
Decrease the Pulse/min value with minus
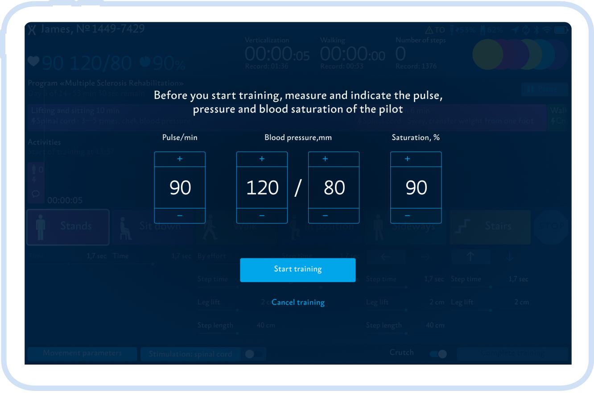[180, 216]
